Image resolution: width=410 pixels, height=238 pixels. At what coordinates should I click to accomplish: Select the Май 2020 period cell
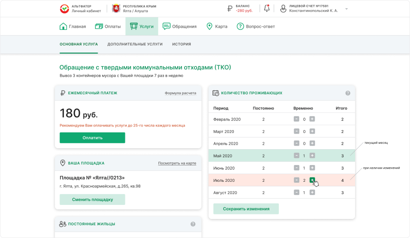tap(223, 156)
